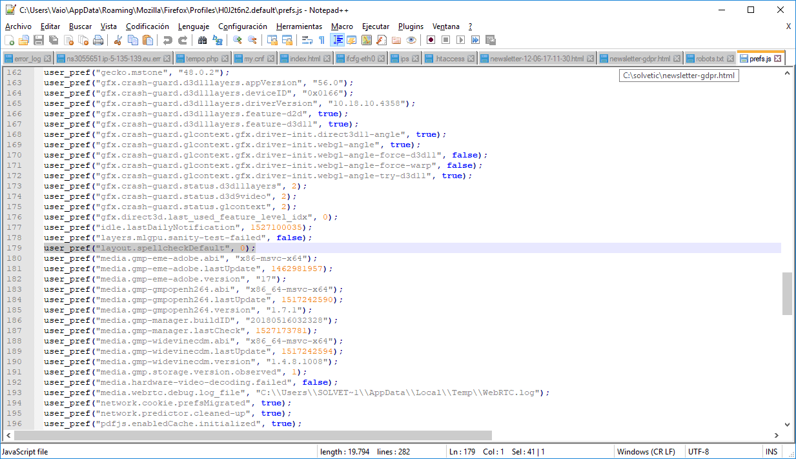Click the vertical scrollbar down arrow
The width and height of the screenshot is (796, 459).
click(787, 425)
